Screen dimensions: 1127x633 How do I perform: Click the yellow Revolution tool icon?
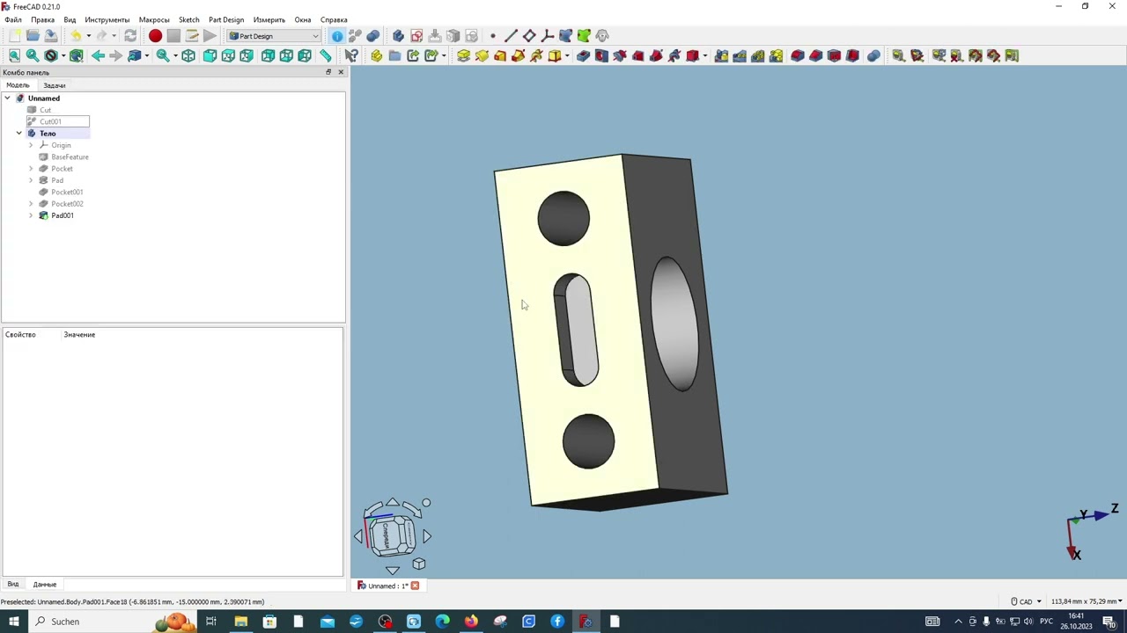point(482,56)
